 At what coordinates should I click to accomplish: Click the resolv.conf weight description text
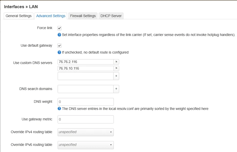coord(135,109)
